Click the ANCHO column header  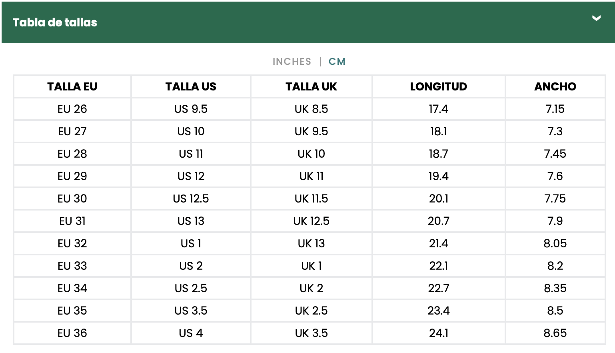point(555,86)
